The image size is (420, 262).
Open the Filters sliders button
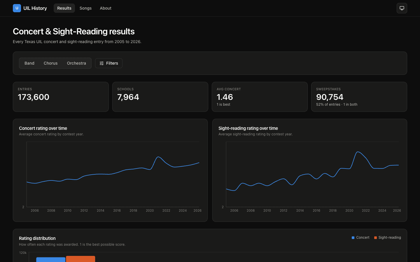pos(109,63)
